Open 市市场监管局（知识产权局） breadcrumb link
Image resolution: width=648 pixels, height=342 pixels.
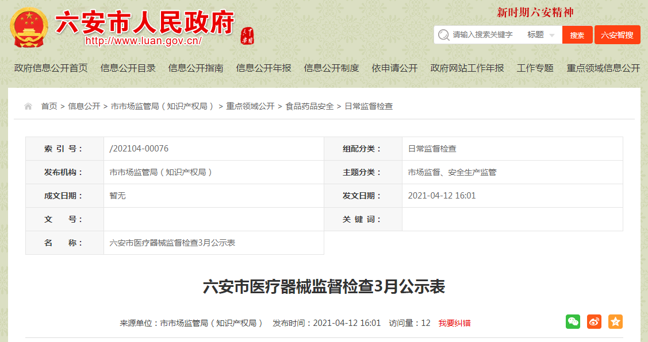[163, 106]
